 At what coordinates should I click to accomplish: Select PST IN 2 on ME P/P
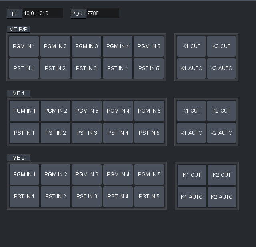point(55,69)
